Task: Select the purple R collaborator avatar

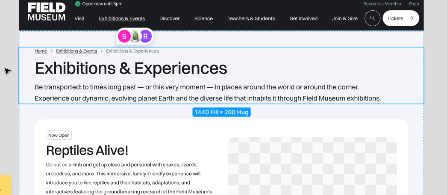Action: (x=146, y=36)
